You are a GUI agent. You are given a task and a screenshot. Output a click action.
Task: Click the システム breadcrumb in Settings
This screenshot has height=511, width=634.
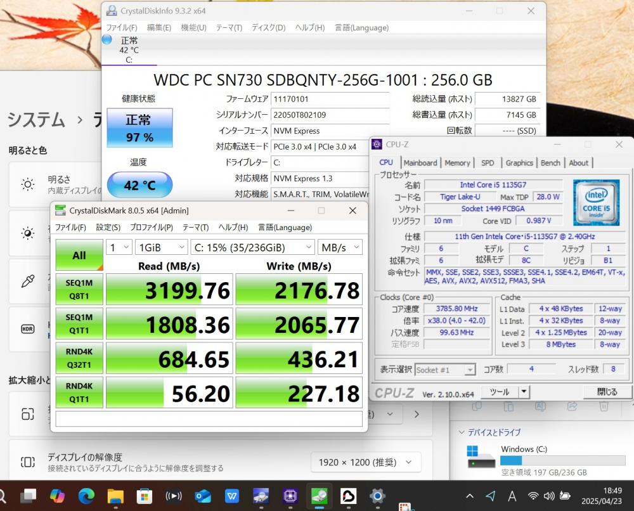click(36, 120)
